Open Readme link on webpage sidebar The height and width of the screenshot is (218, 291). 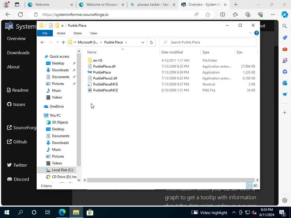click(x=18, y=90)
